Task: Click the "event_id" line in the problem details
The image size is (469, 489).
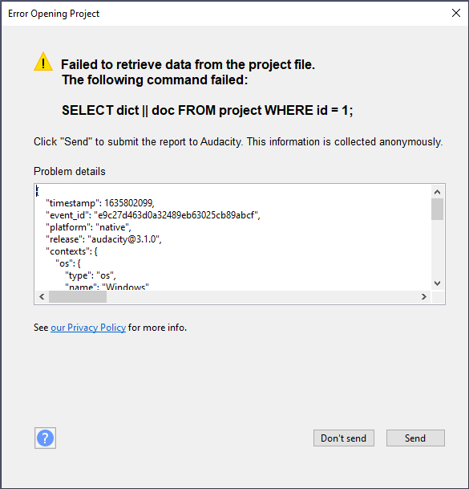Action: [153, 215]
